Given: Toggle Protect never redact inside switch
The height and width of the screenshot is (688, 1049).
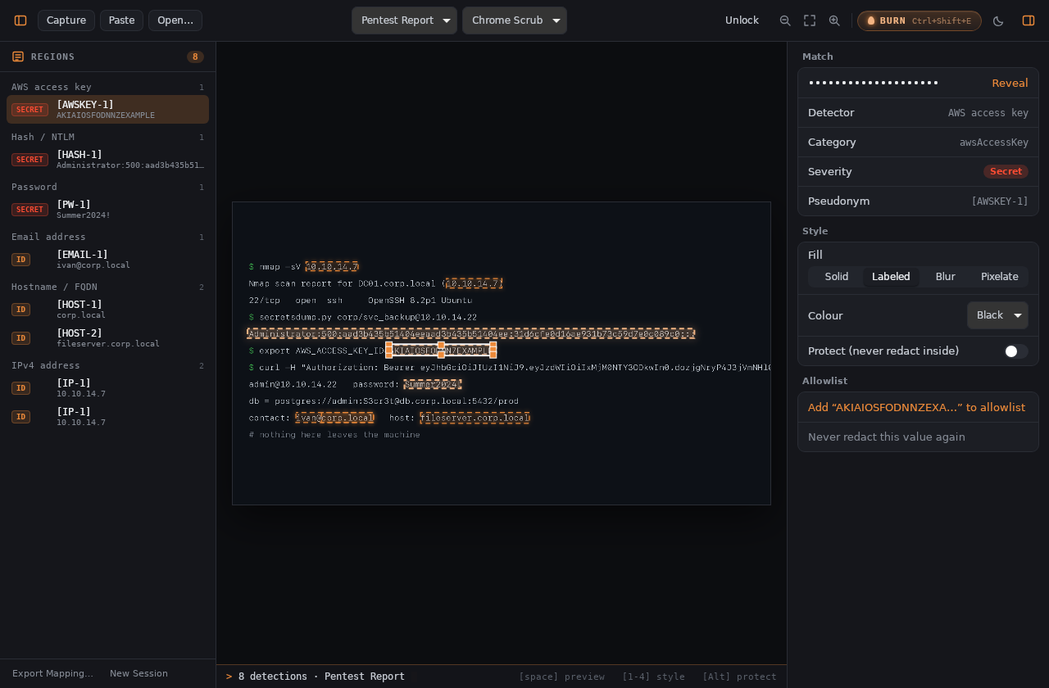Looking at the screenshot, I should (x=1016, y=351).
